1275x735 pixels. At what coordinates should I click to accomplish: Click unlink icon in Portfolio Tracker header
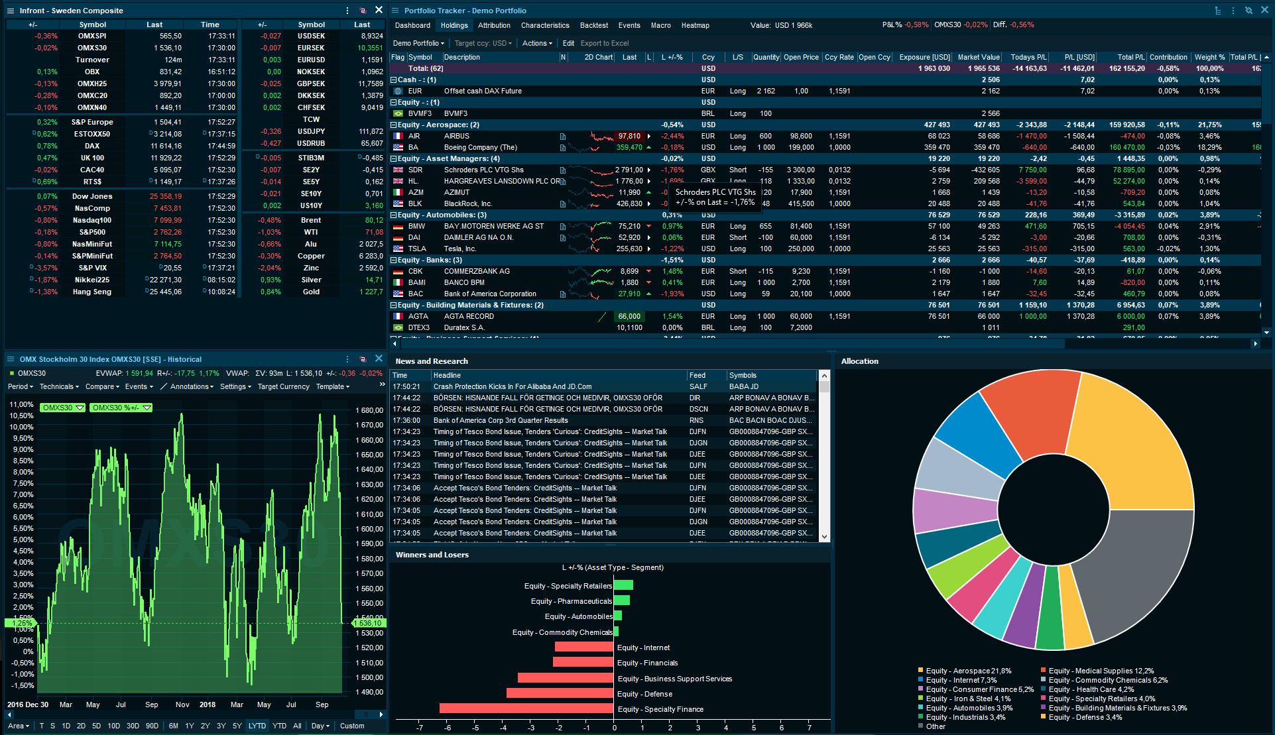(x=1248, y=11)
